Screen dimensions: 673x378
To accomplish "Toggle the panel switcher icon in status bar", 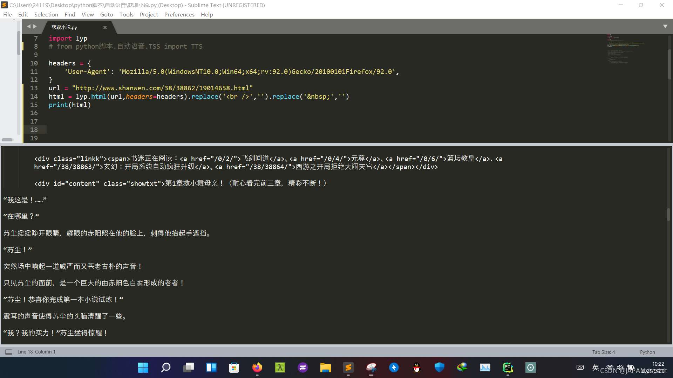I will pos(9,352).
